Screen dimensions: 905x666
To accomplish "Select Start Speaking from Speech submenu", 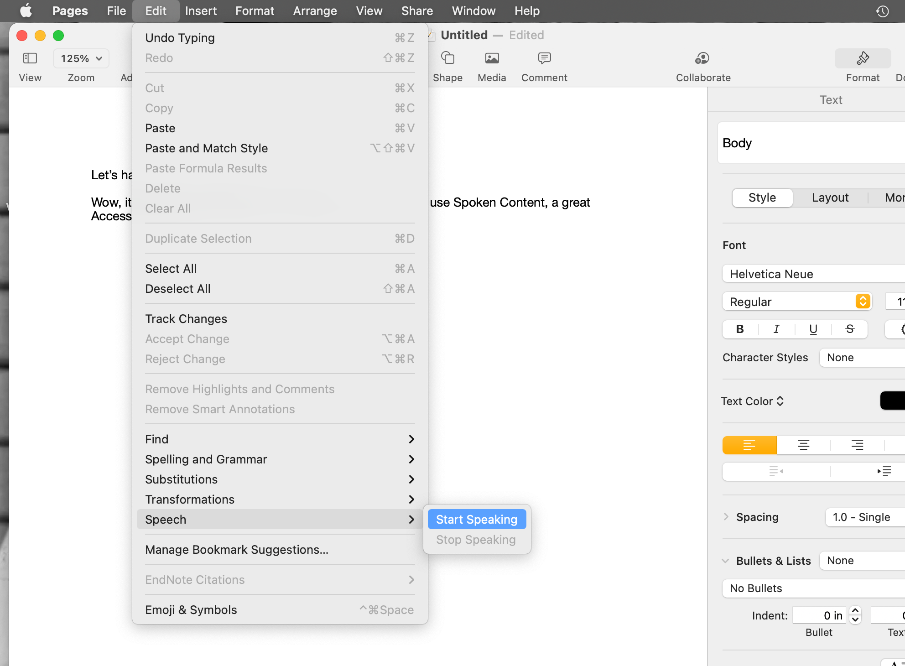I will [476, 519].
